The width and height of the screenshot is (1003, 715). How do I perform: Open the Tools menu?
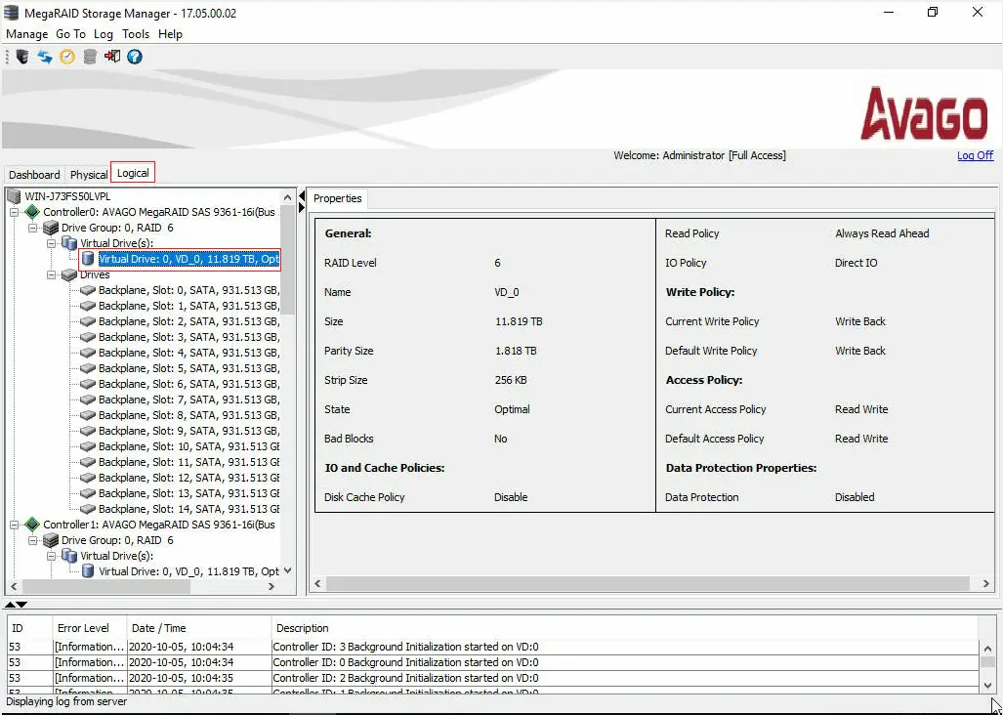click(x=136, y=33)
